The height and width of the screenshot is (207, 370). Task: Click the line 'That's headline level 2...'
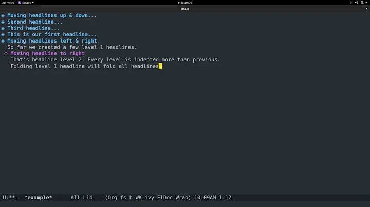[115, 60]
